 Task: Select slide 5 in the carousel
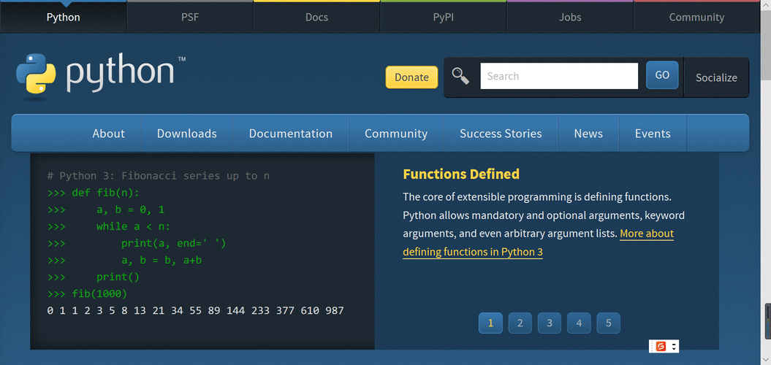(609, 323)
